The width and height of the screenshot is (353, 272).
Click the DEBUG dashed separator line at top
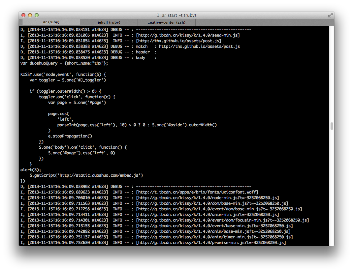tap(136, 29)
